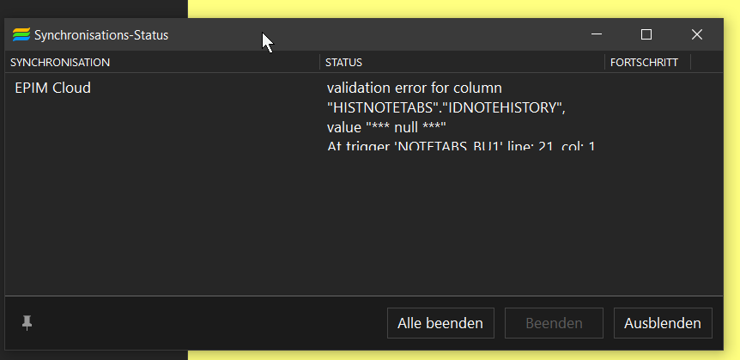Click the validation error status text

[x=461, y=117]
